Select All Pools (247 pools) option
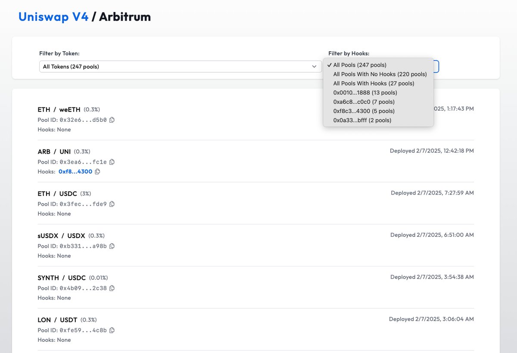Viewport: 517px width, 353px height. click(x=378, y=65)
